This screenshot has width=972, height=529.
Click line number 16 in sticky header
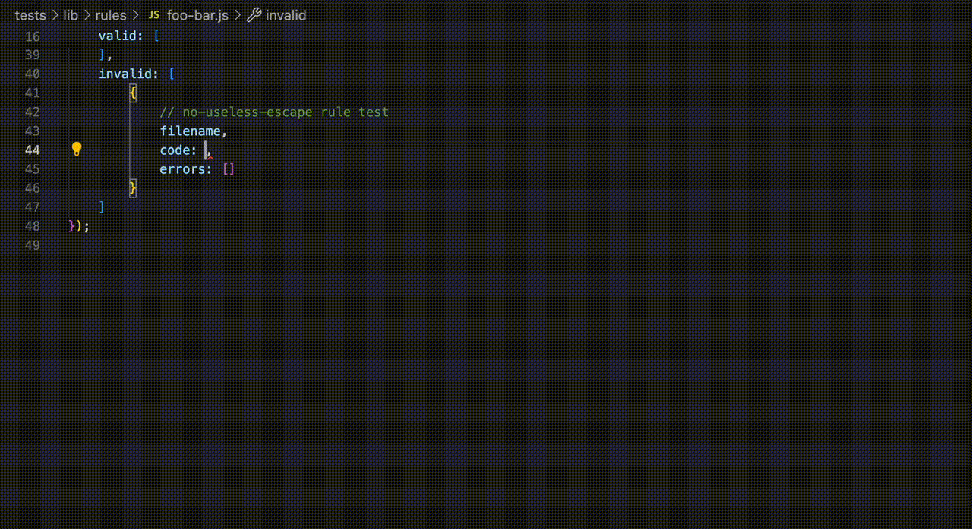[33, 36]
